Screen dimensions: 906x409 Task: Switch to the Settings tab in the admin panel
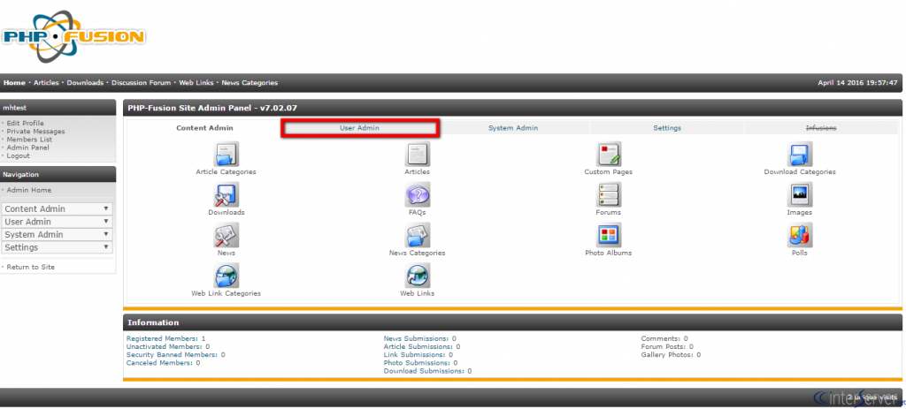(x=667, y=128)
